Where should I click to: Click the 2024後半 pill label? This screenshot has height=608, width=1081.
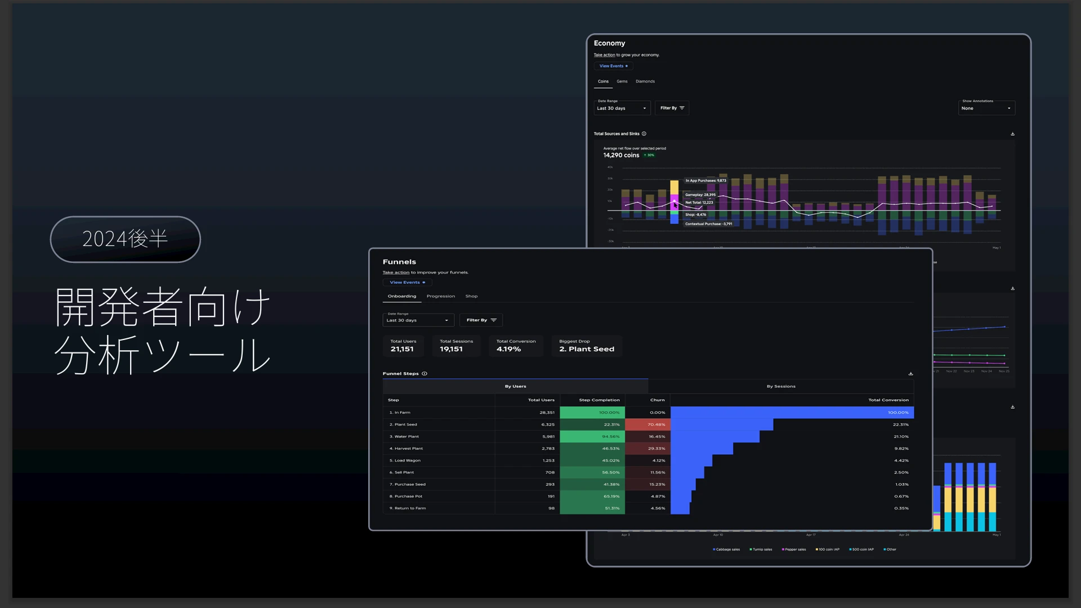point(125,239)
